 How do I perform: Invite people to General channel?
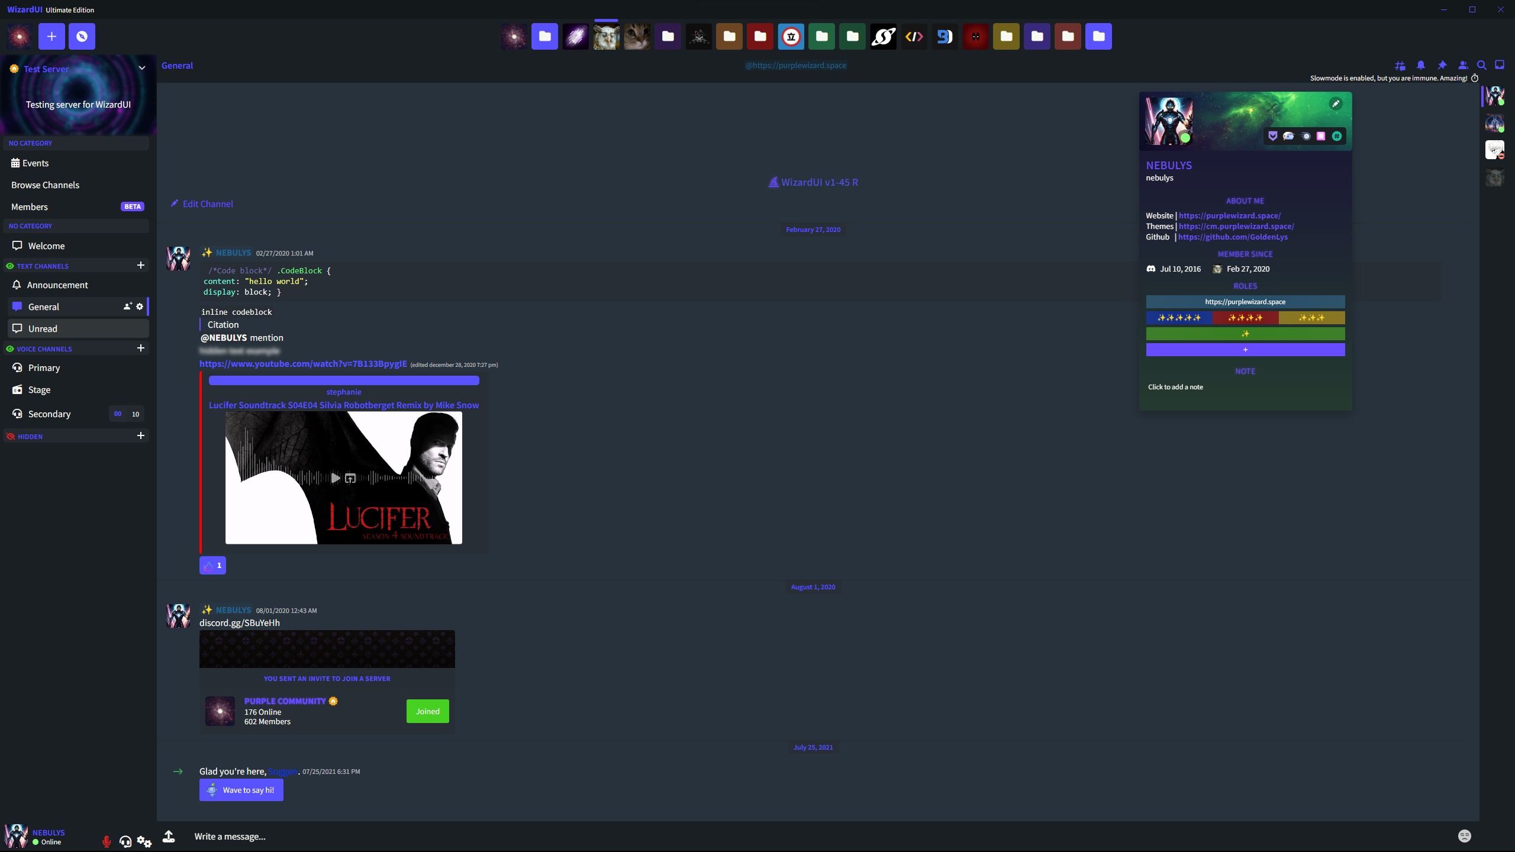click(x=127, y=306)
